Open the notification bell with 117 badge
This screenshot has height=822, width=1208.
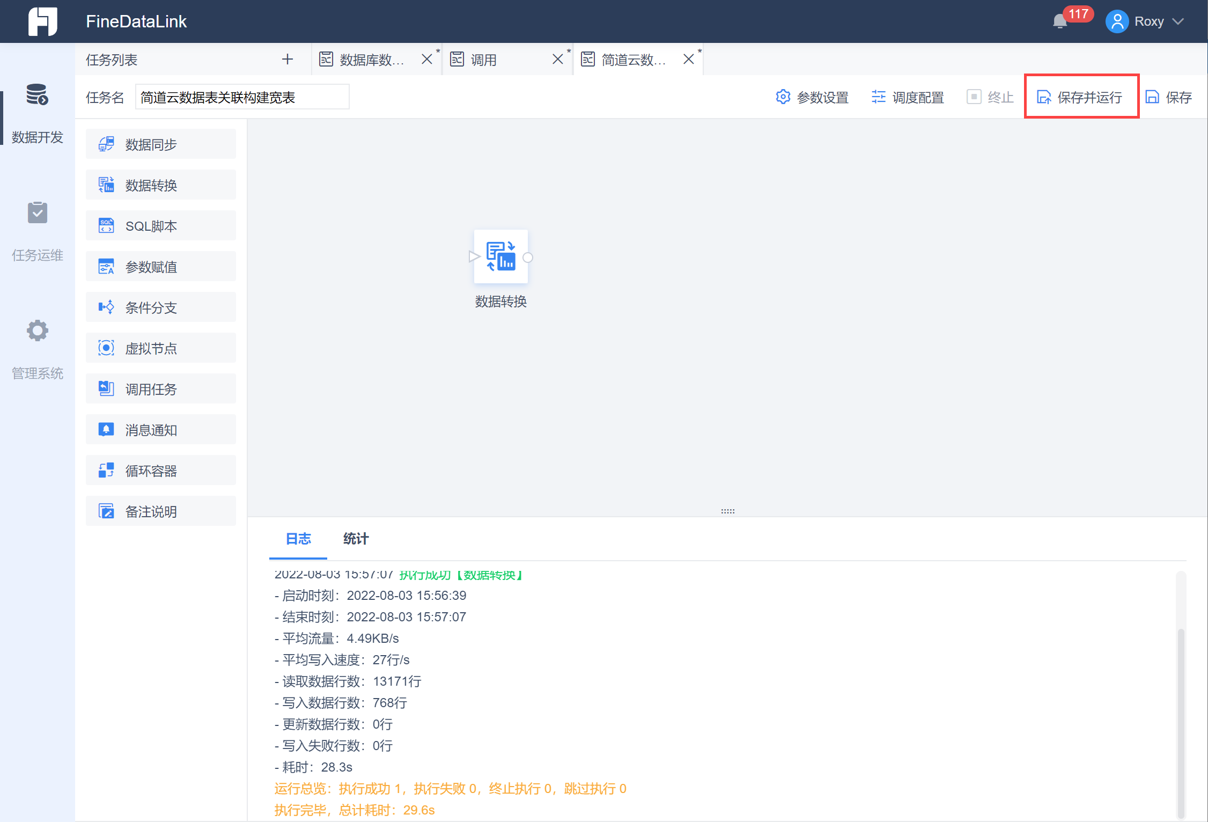(1060, 21)
